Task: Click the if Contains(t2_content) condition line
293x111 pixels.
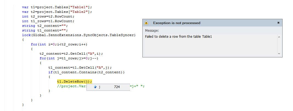Action: (86, 72)
